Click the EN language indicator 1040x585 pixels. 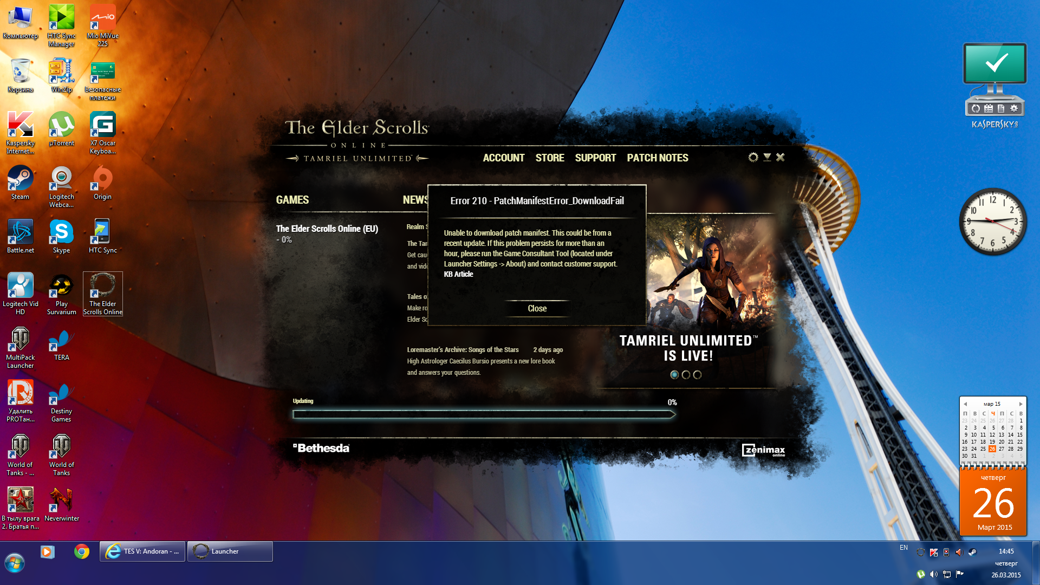click(903, 548)
